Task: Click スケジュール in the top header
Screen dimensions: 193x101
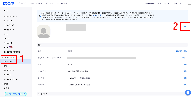Action: (149, 4)
